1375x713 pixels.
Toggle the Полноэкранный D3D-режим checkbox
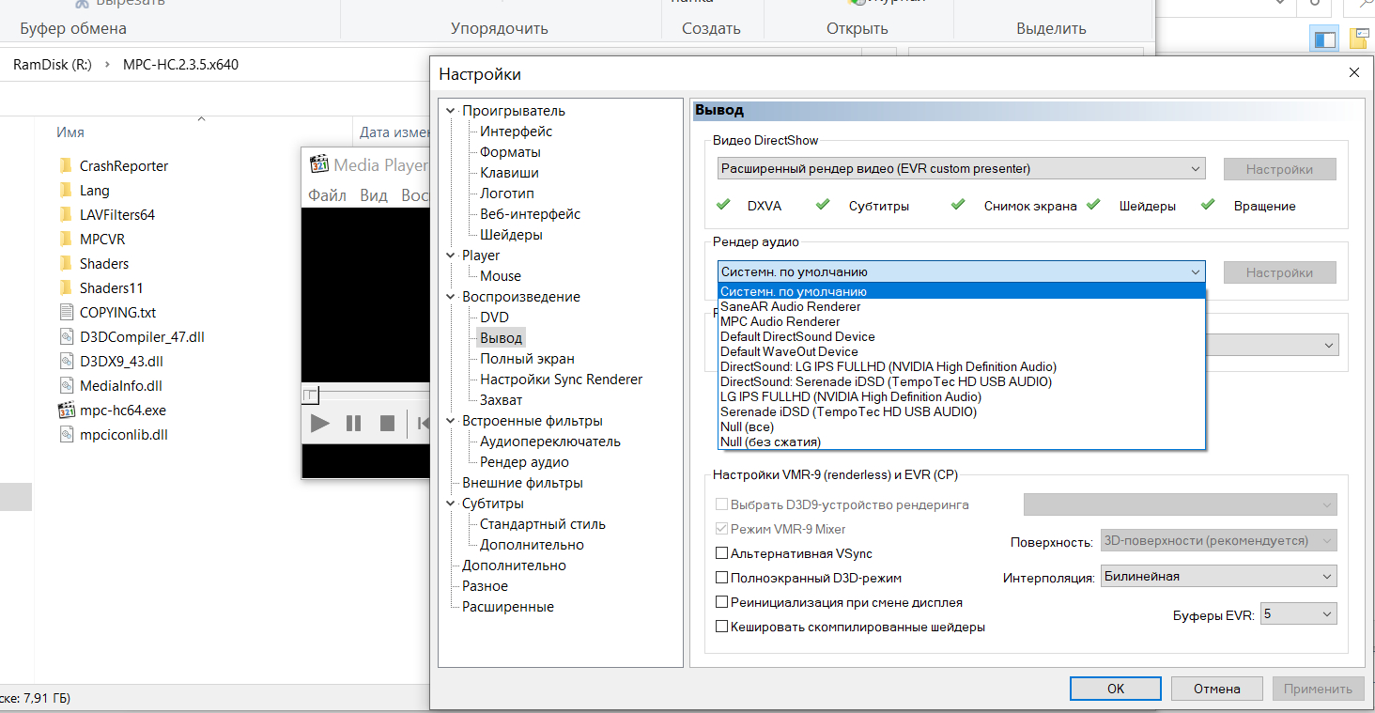click(x=722, y=579)
